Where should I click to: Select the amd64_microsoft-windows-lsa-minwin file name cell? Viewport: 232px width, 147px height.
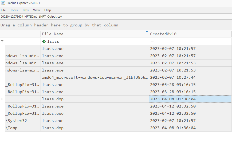tap(95, 77)
